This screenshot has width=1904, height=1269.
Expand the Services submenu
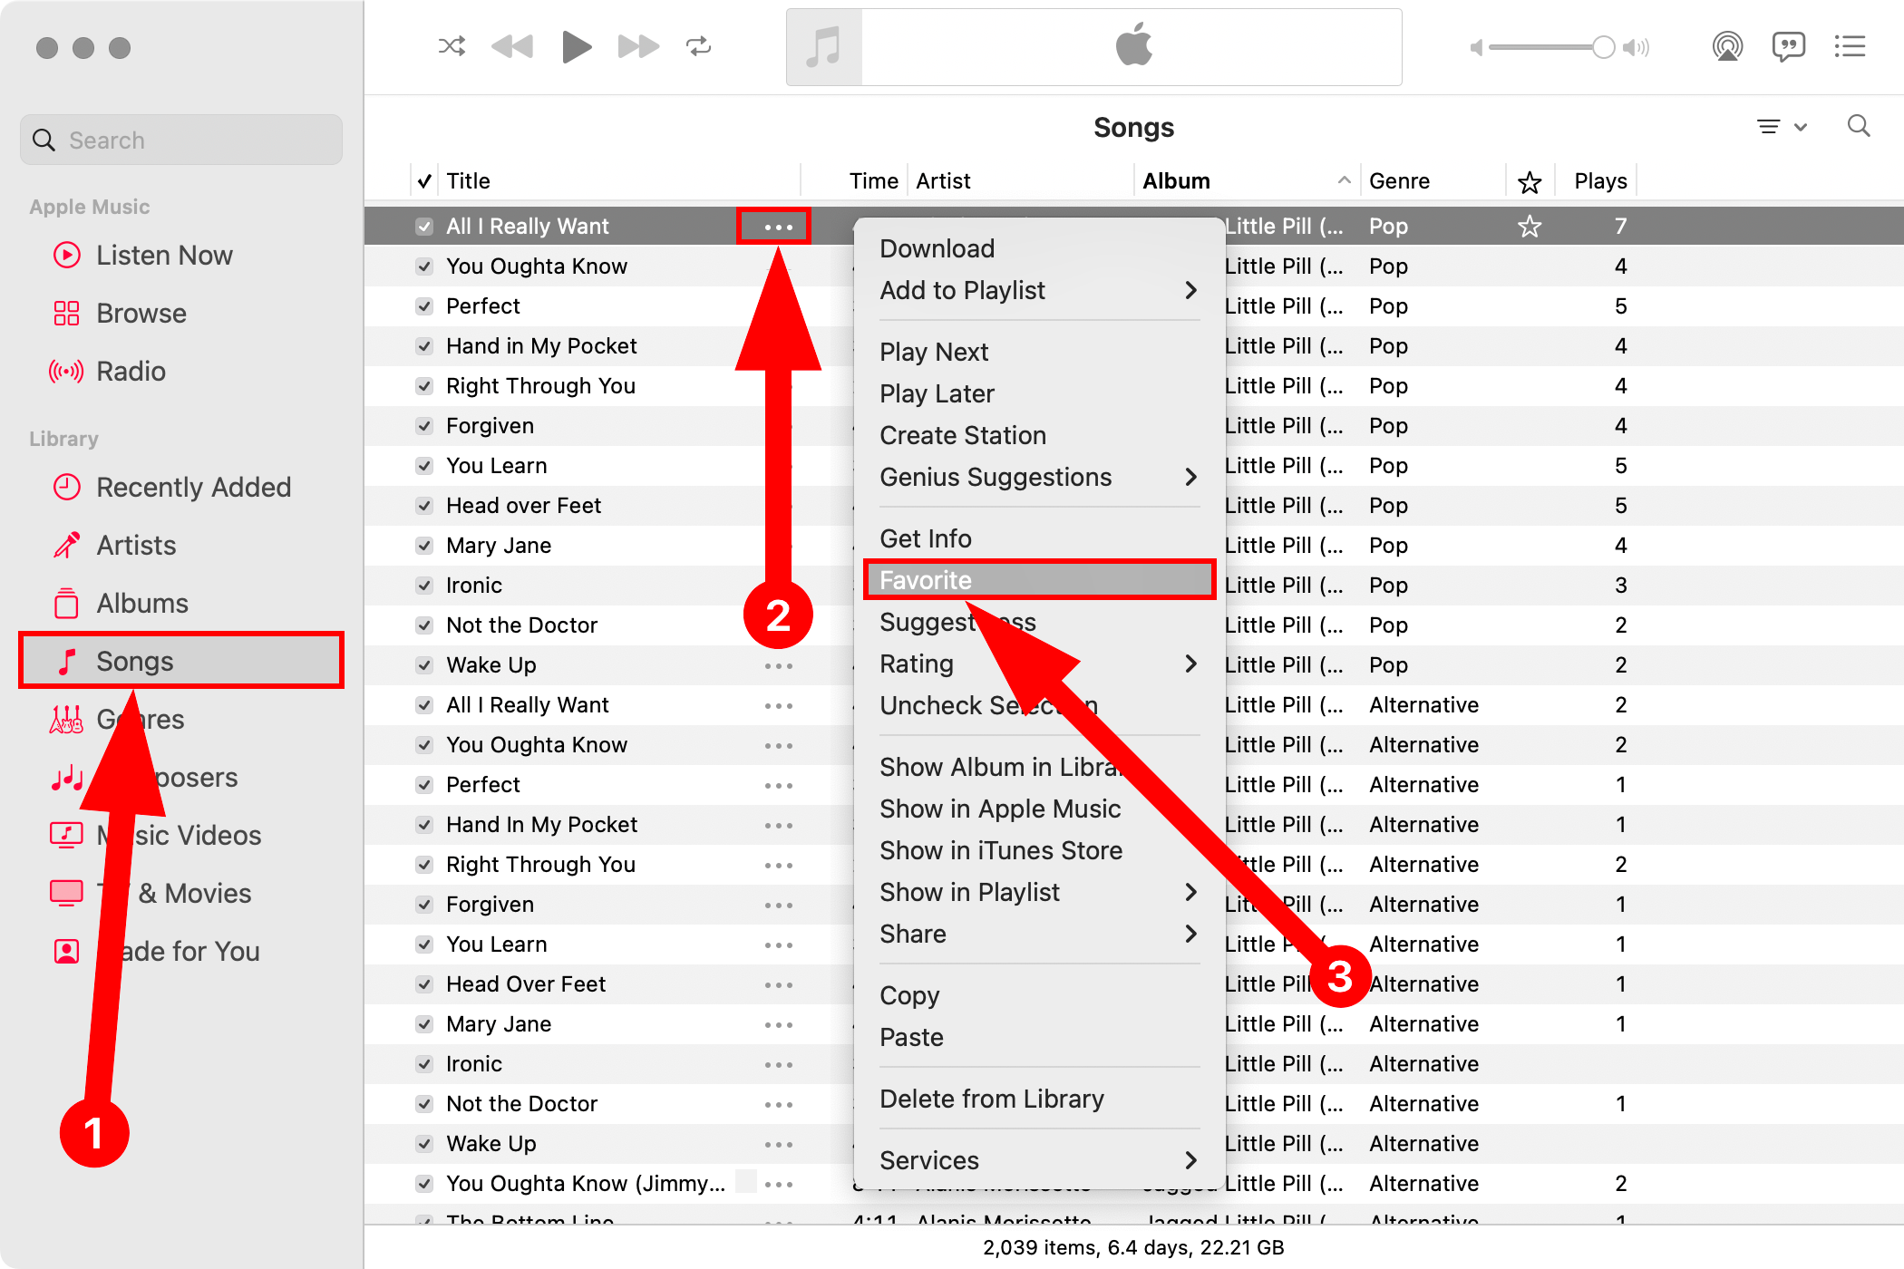928,1159
